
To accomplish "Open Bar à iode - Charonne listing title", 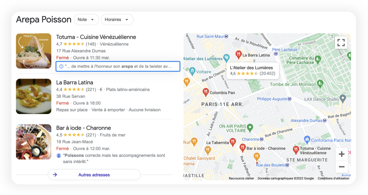I will pos(83,128).
